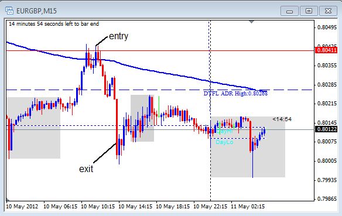Click the 'entry' annotation text
Screen dimensions: 342x216
[118, 36]
